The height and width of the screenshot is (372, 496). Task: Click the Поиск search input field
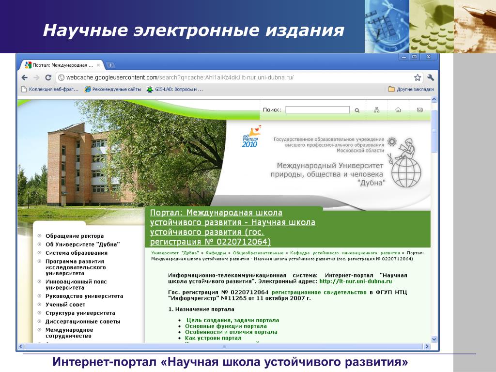point(317,110)
